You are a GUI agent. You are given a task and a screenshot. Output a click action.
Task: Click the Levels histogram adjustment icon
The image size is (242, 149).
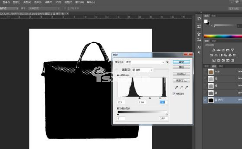tap(218, 50)
